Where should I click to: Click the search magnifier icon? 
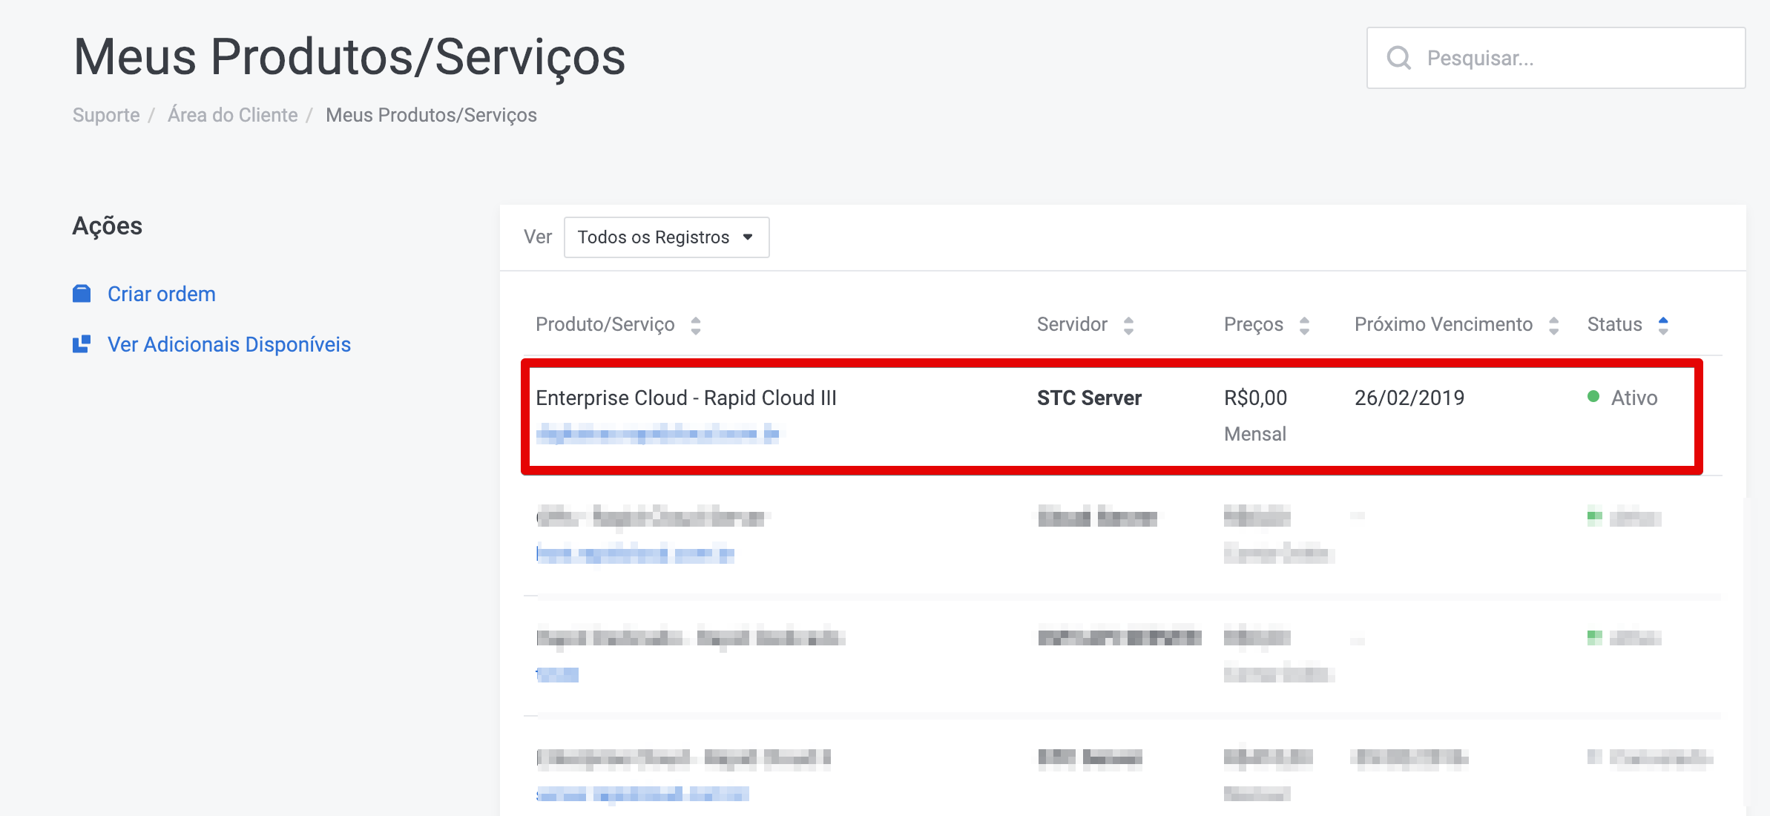(1398, 58)
